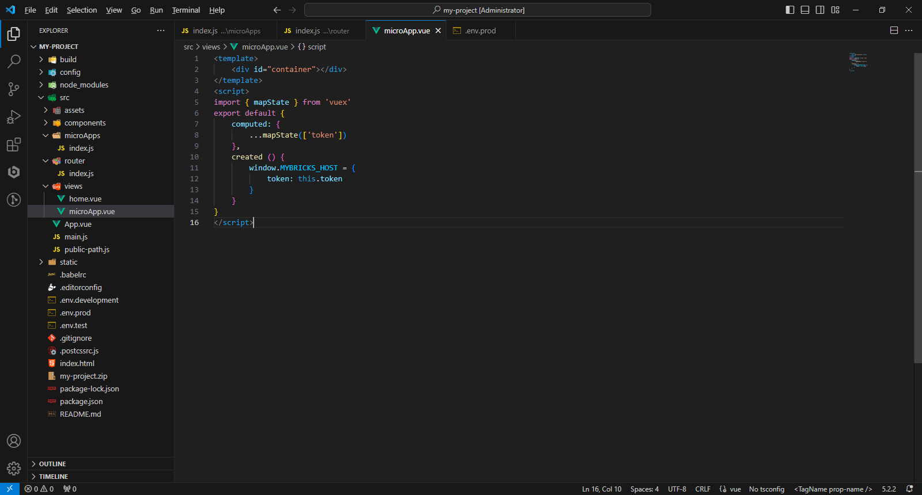Open the Edit menu
The height and width of the screenshot is (495, 922).
51,10
